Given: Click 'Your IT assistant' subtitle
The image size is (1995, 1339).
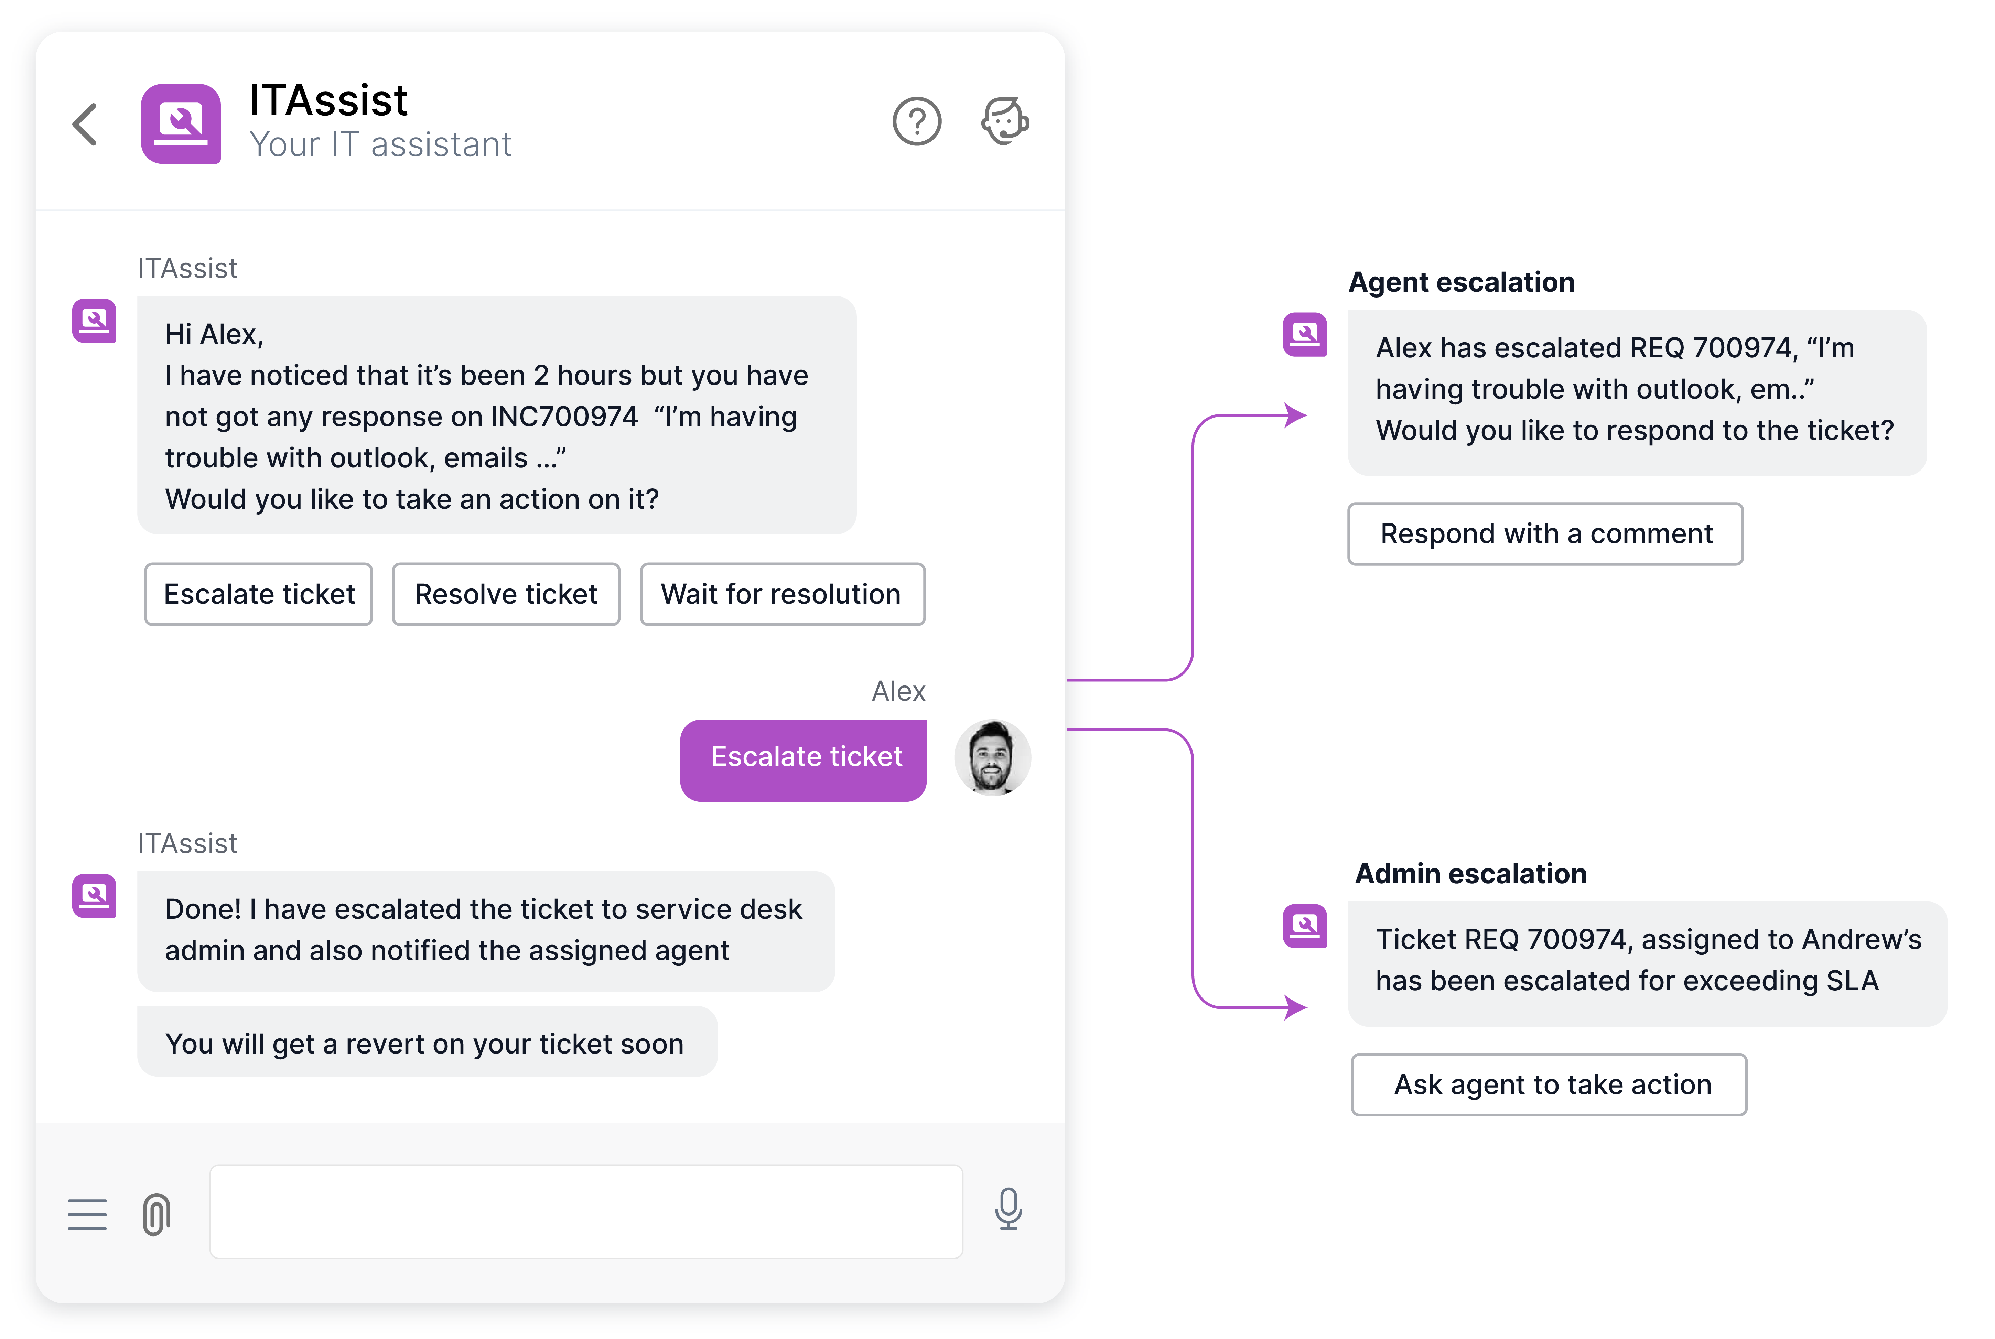Looking at the screenshot, I should tap(381, 144).
